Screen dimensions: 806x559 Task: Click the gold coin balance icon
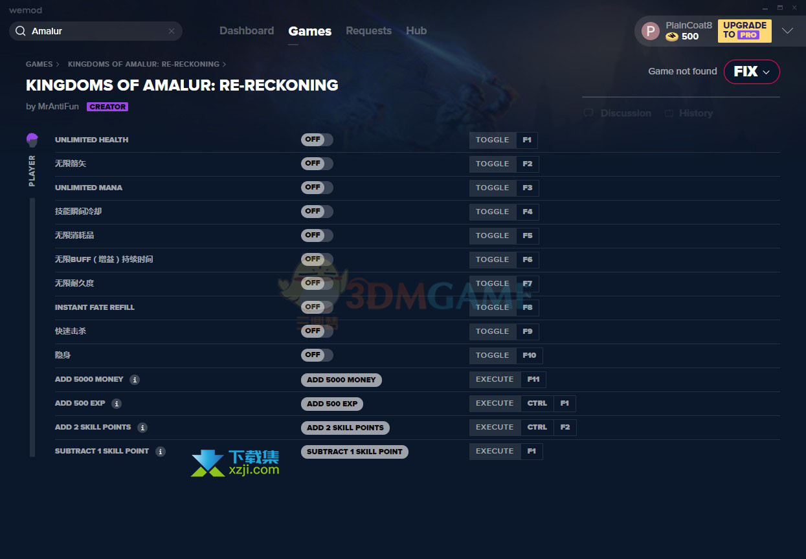click(672, 37)
